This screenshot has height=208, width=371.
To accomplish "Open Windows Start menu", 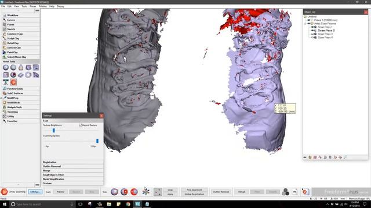I will pyautogui.click(x=5, y=204).
